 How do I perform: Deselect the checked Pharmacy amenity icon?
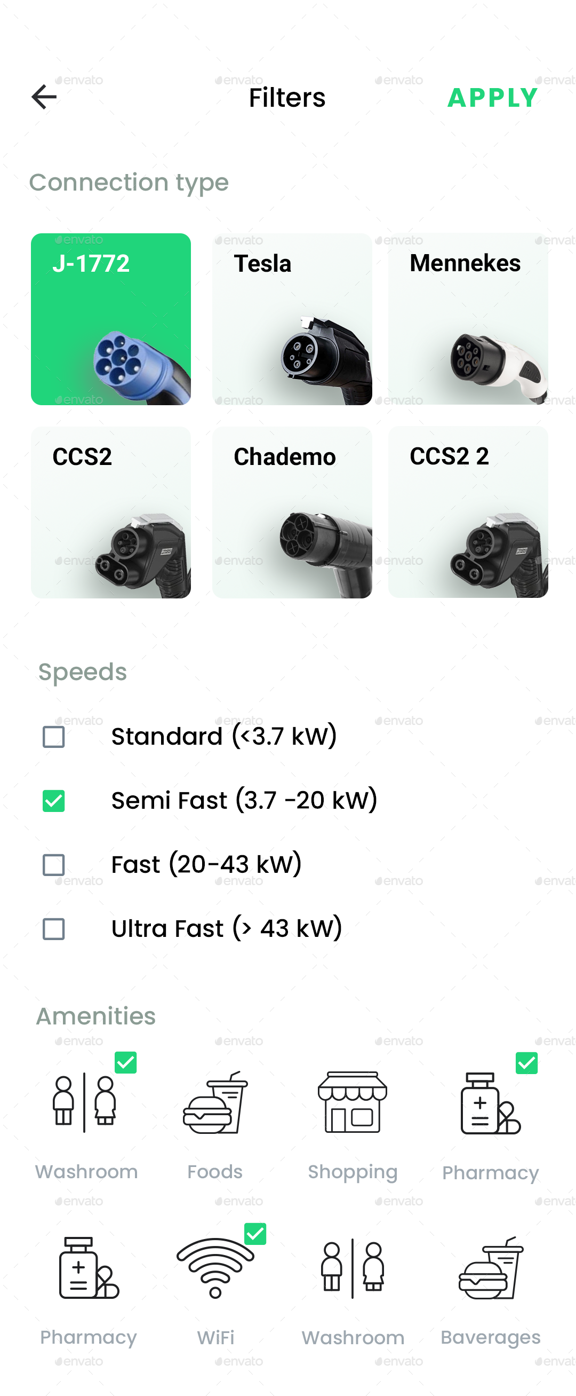[491, 1102]
